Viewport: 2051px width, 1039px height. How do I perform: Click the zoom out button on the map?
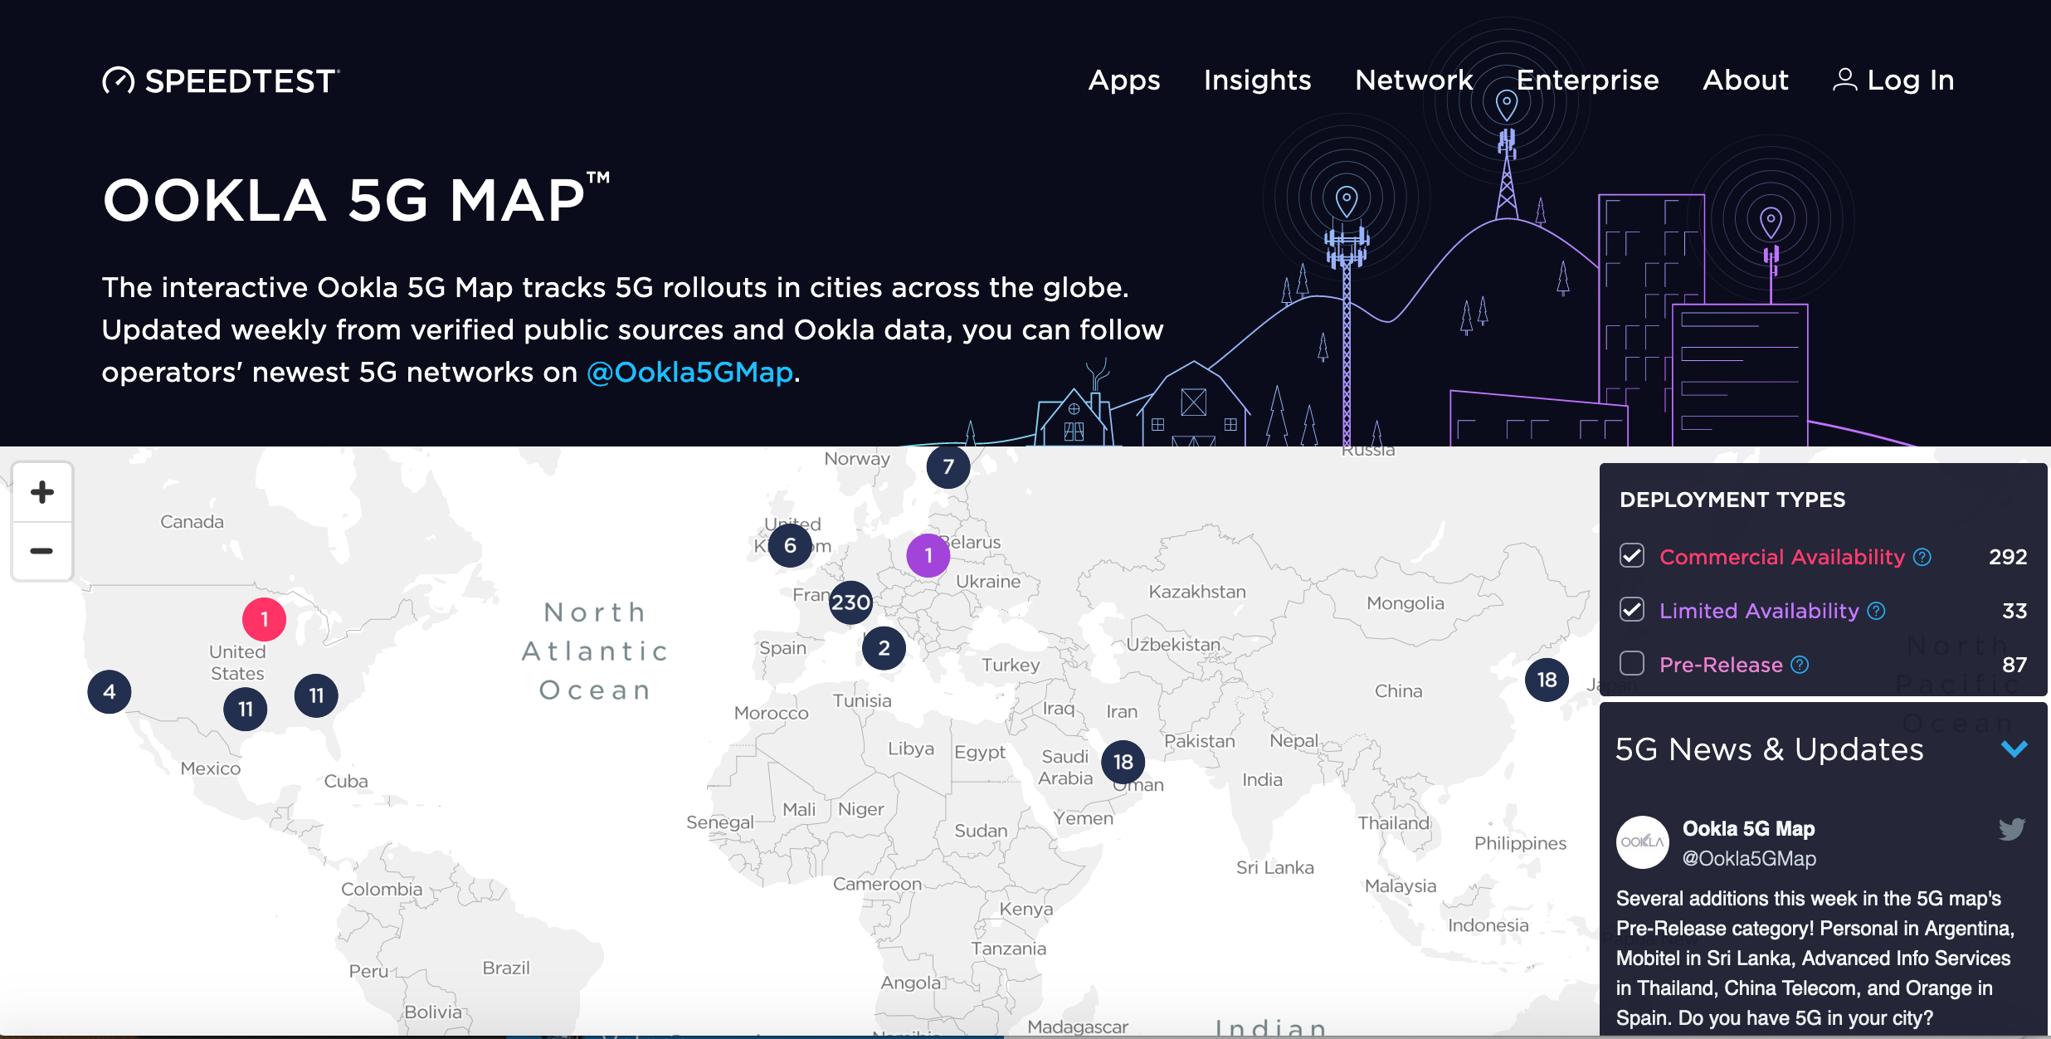point(41,550)
